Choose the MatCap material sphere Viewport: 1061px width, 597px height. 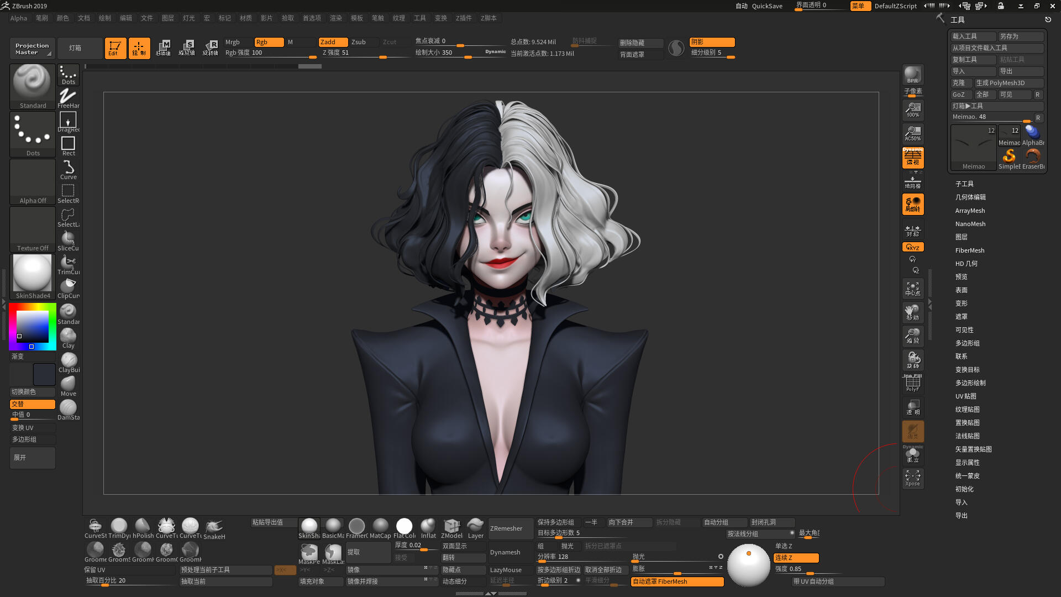(x=380, y=528)
